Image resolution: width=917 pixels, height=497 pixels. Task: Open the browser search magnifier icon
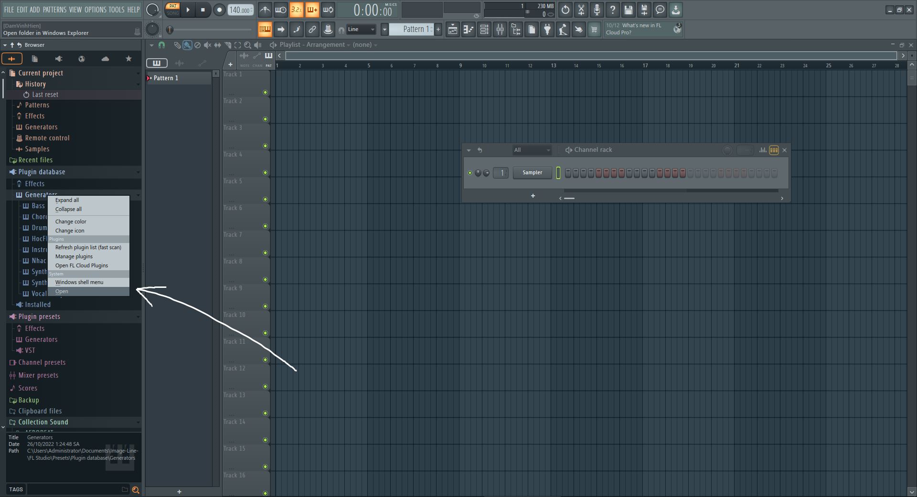pos(136,489)
